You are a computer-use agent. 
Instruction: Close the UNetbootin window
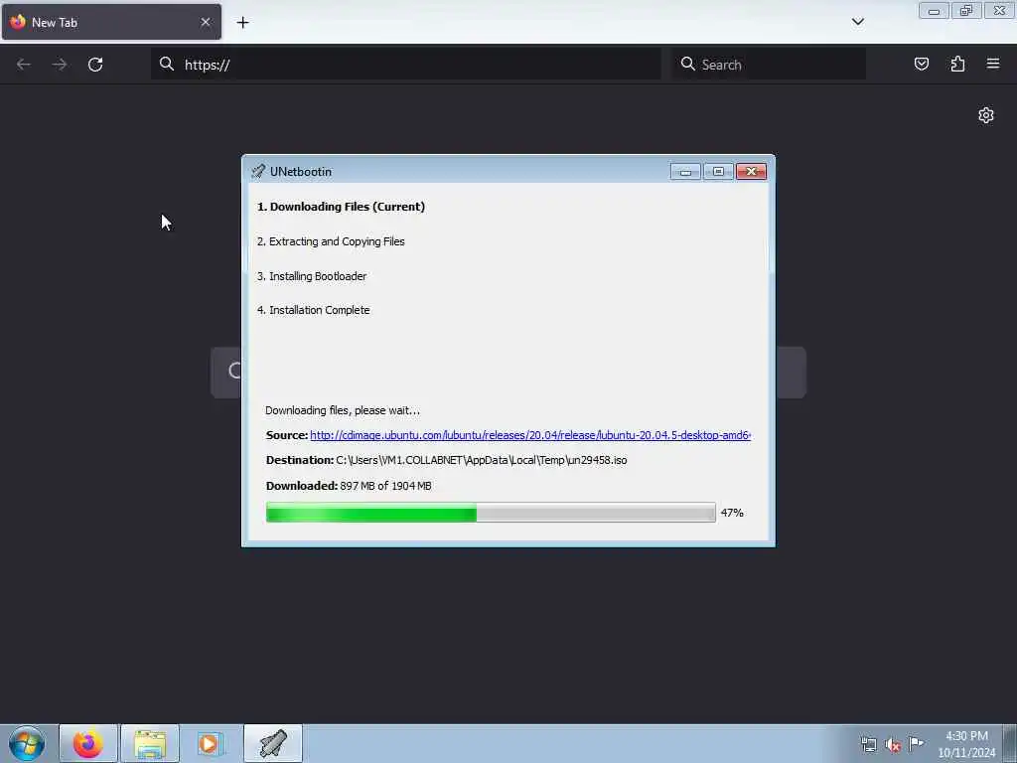tap(751, 171)
